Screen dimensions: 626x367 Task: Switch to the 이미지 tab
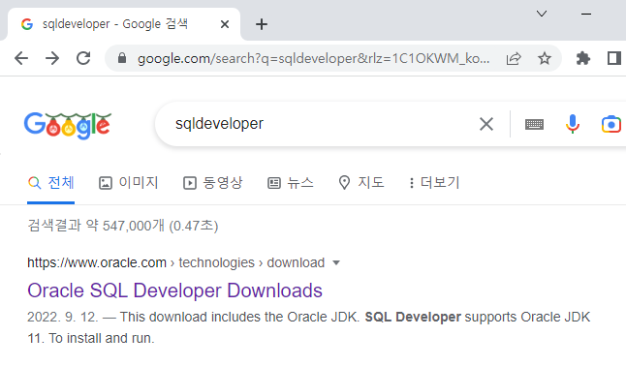tap(129, 183)
